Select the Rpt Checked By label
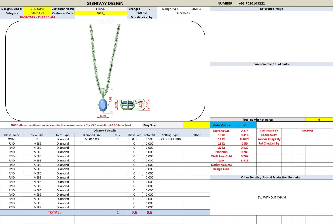The image size is (333, 224). (x=269, y=143)
